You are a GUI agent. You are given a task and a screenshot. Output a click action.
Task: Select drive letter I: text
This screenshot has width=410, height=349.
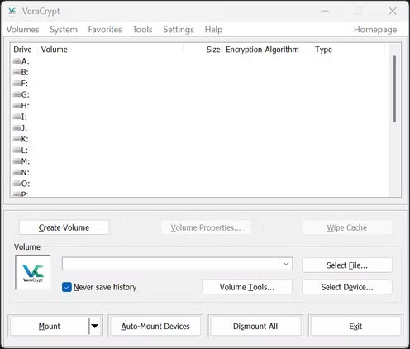(24, 117)
